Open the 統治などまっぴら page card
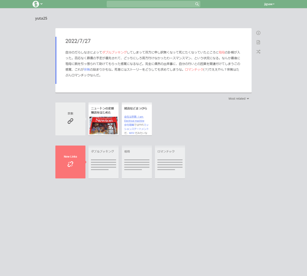The width and height of the screenshot is (307, 276). (x=137, y=119)
